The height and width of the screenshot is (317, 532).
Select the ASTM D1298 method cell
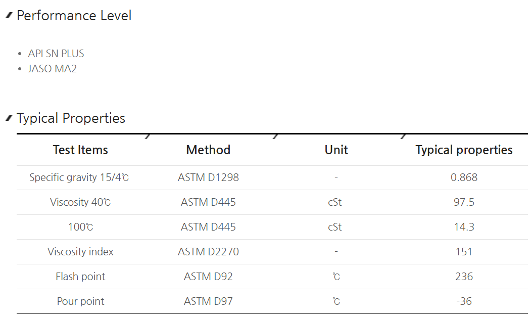[208, 177]
